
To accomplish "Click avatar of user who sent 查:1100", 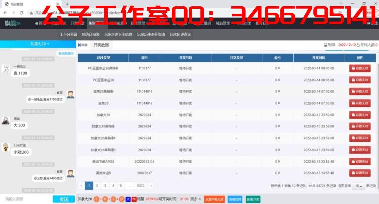I will 6,68.
